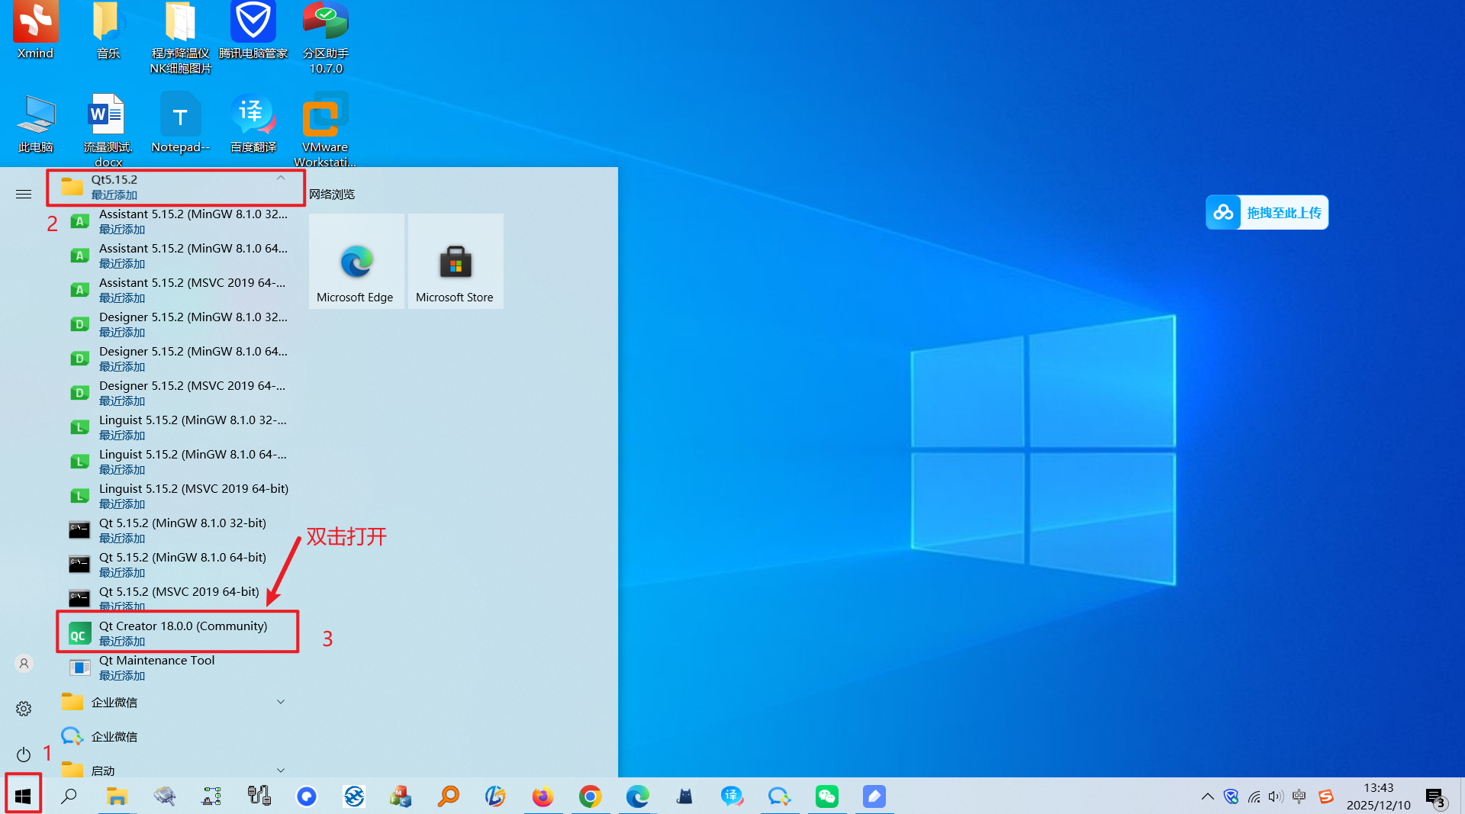Image resolution: width=1465 pixels, height=814 pixels.
Task: Select the 流量测试.docx Word file
Action: click(x=108, y=130)
